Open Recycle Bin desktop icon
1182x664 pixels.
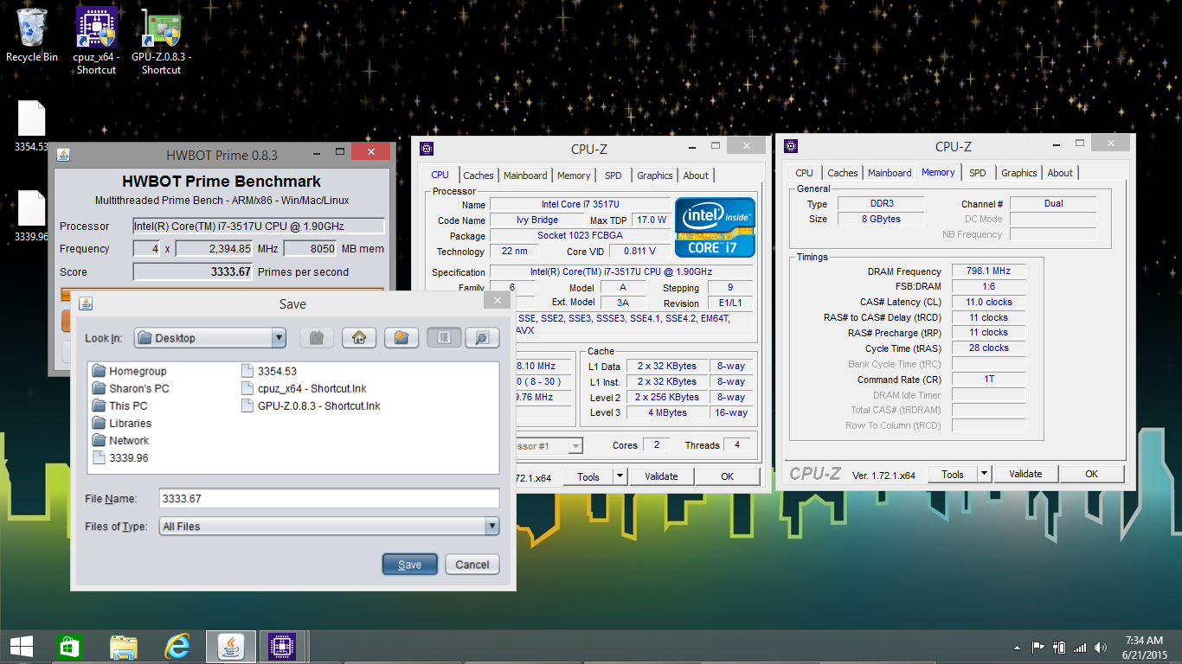[x=32, y=35]
